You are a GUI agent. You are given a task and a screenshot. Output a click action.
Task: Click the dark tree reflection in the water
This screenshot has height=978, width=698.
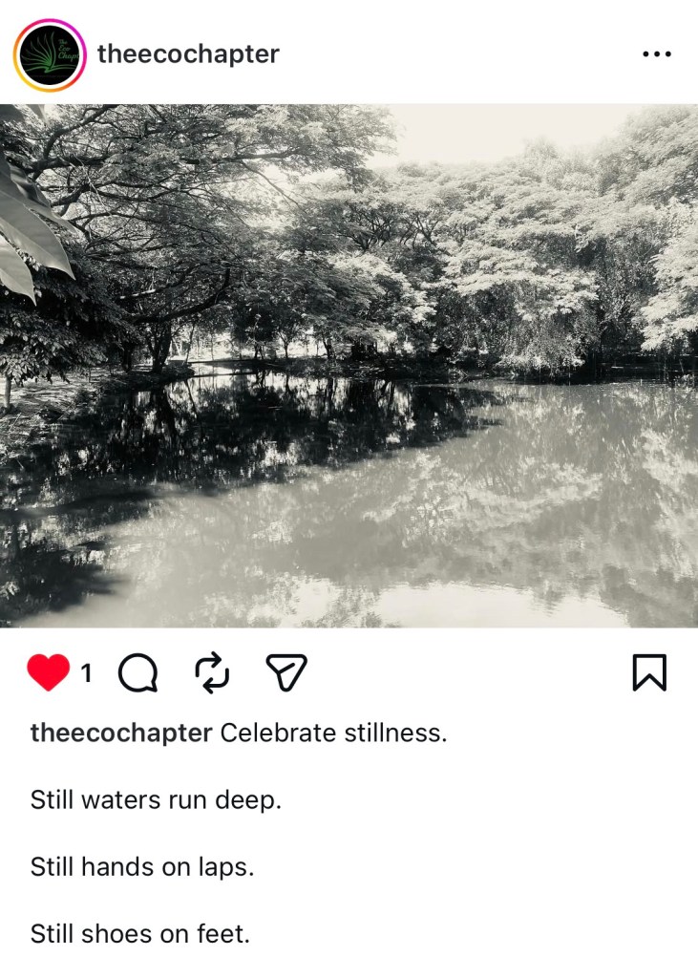coord(239,430)
